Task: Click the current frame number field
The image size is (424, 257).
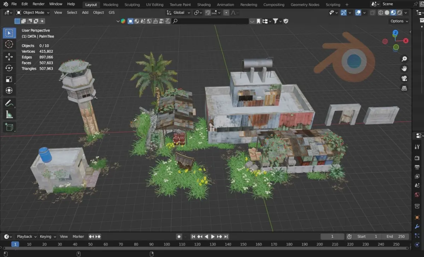Action: tap(332, 236)
